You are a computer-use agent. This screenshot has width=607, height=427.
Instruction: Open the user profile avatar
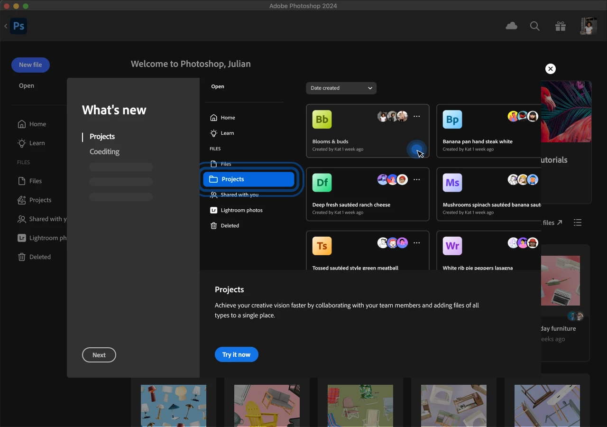point(589,26)
